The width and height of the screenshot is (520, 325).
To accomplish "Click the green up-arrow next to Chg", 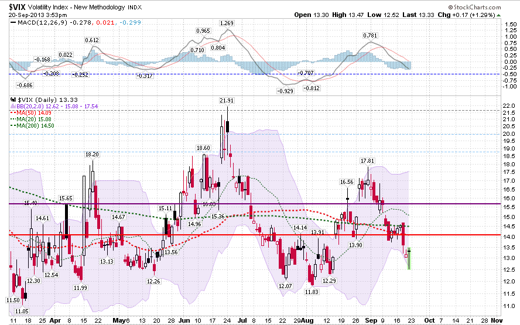I will [499, 15].
